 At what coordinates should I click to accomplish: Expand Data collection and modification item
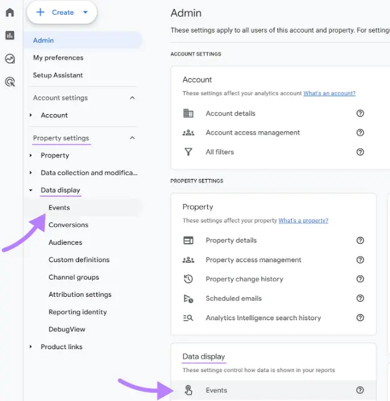coord(31,173)
